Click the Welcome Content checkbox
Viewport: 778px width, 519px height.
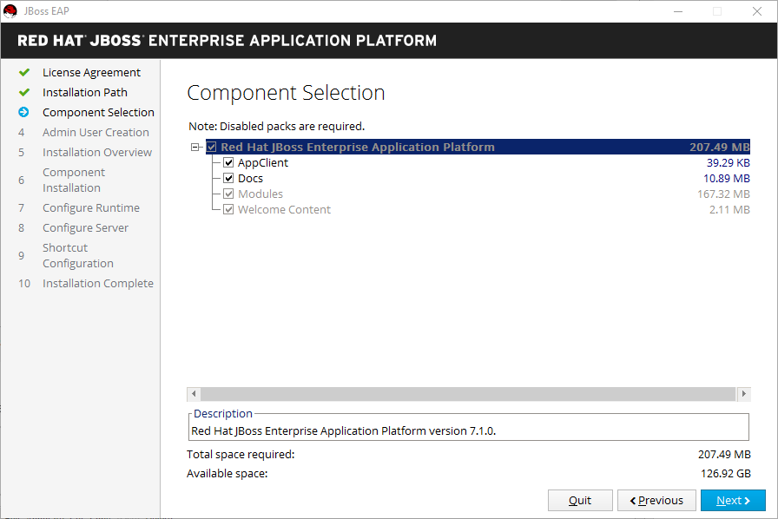[228, 209]
